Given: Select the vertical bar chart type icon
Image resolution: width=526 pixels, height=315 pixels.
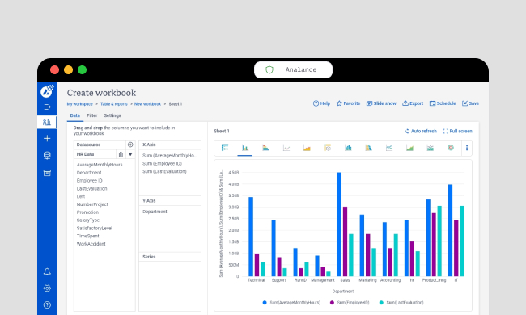Looking at the screenshot, I should (x=245, y=148).
